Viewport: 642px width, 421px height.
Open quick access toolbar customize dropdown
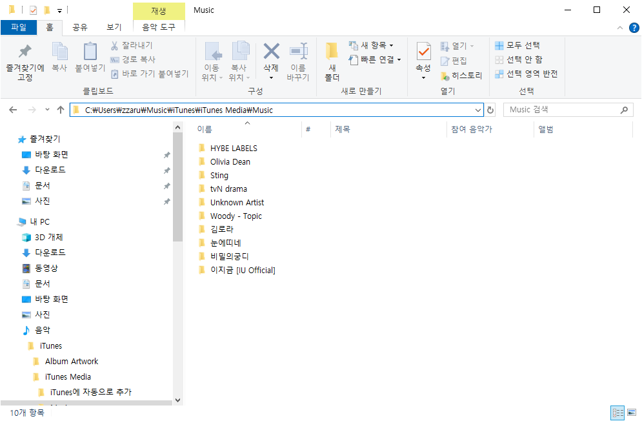tap(60, 11)
